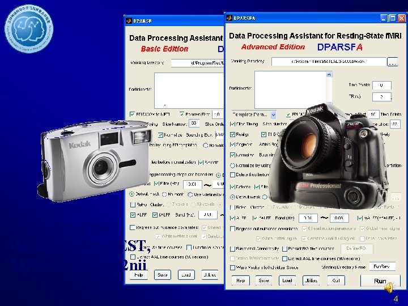Toggle Slice Timing checkbox in DPARSFA
This screenshot has height=306, width=408.
point(232,124)
